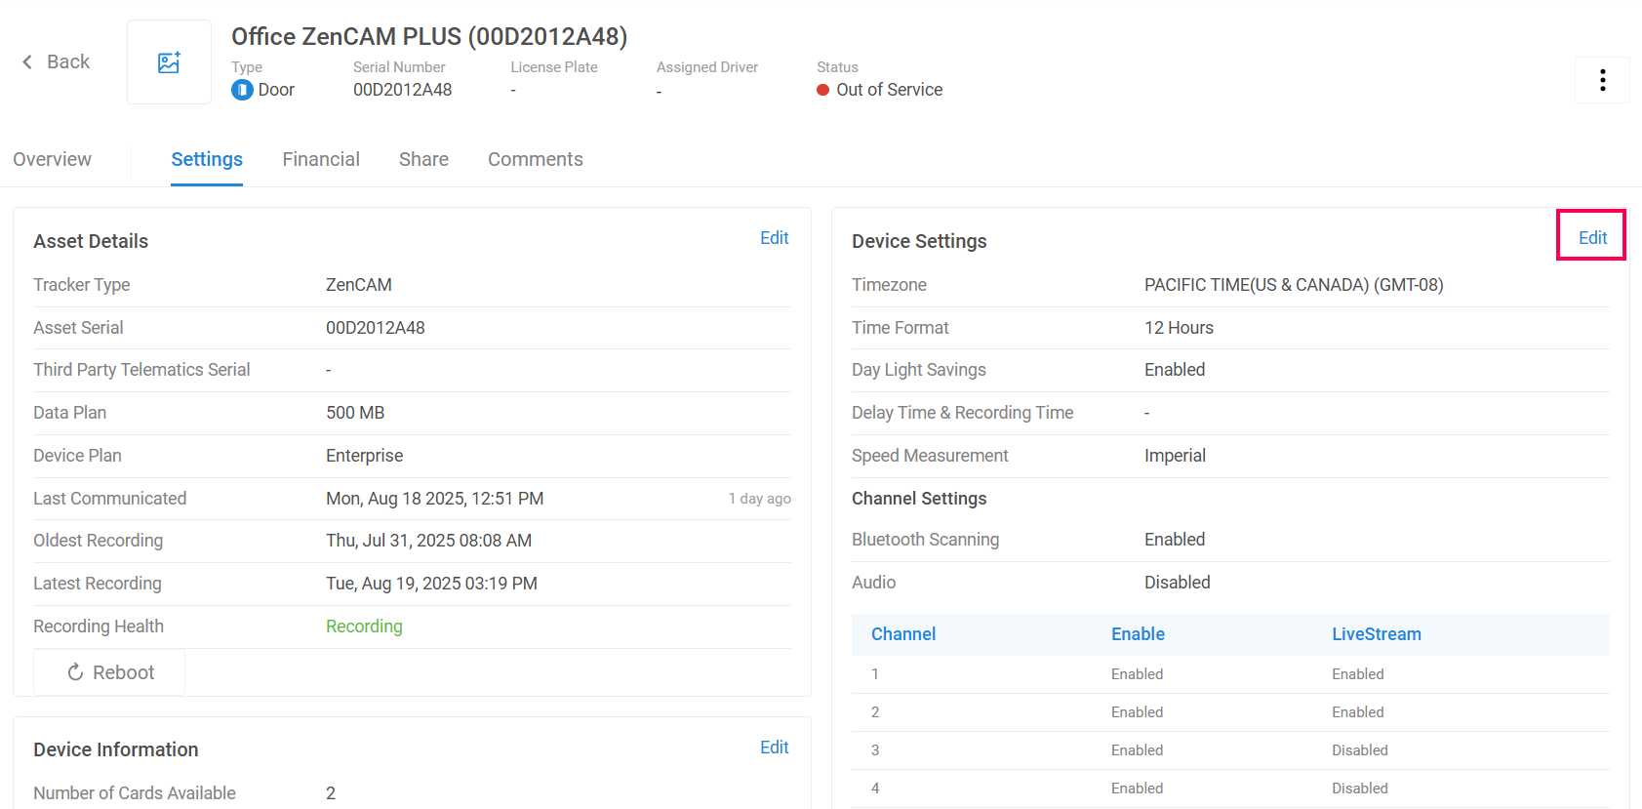The height and width of the screenshot is (809, 1642).
Task: Click channel 1 LiveStream Enabled cell
Action: point(1358,674)
